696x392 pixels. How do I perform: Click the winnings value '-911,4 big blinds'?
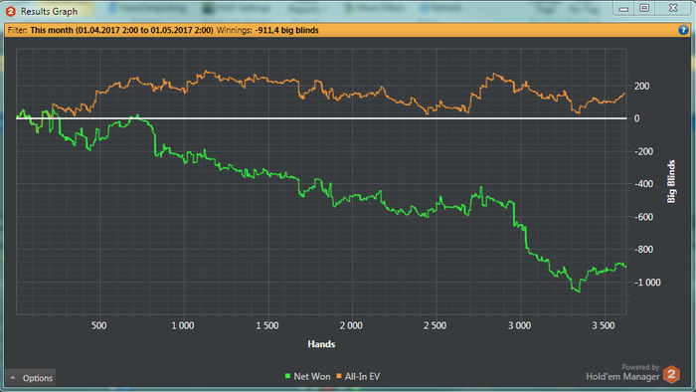coord(286,30)
